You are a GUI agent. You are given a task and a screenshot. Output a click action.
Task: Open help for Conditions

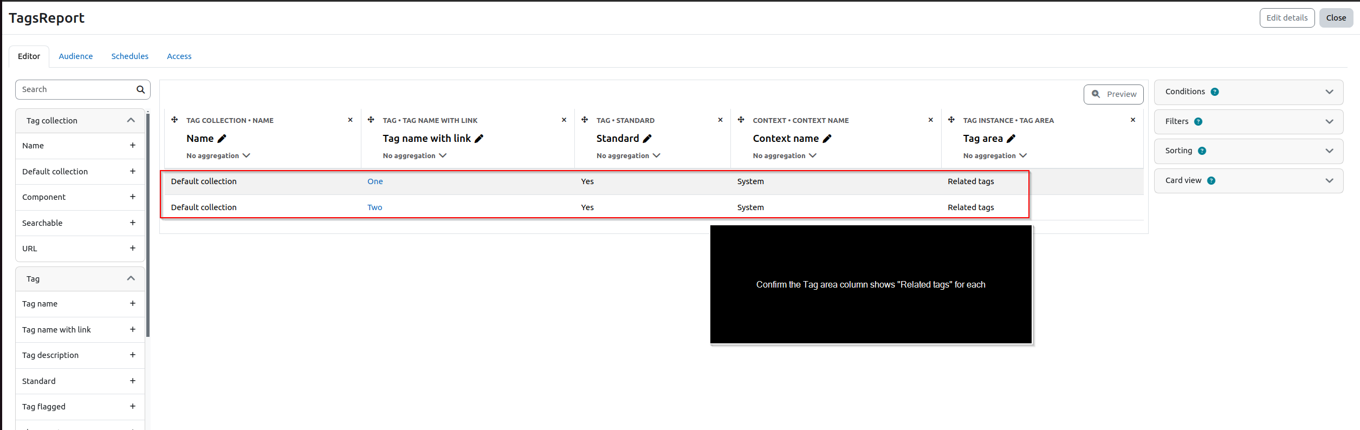[1215, 92]
